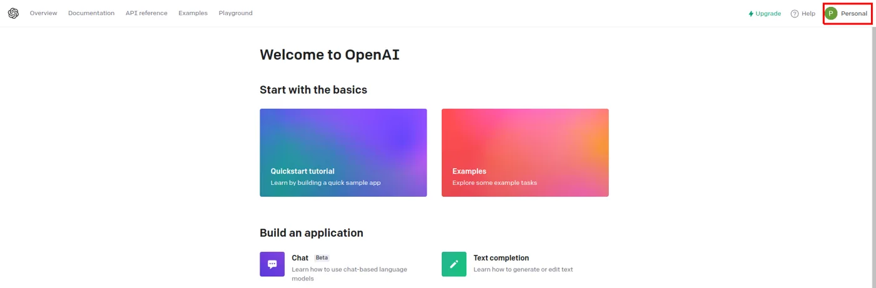This screenshot has height=288, width=876.
Task: Click 'Learn how to generate or edit text'
Action: [523, 270]
